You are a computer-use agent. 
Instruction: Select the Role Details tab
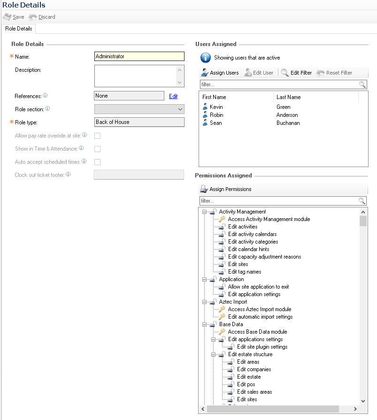[19, 29]
